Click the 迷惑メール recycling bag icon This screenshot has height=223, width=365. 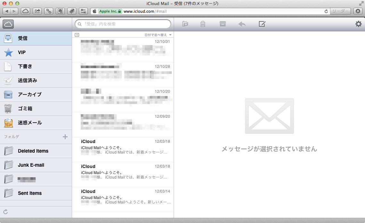[8, 123]
